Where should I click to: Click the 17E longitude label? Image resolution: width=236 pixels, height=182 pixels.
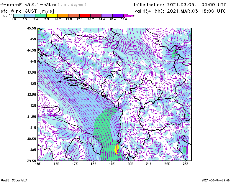click(75, 164)
